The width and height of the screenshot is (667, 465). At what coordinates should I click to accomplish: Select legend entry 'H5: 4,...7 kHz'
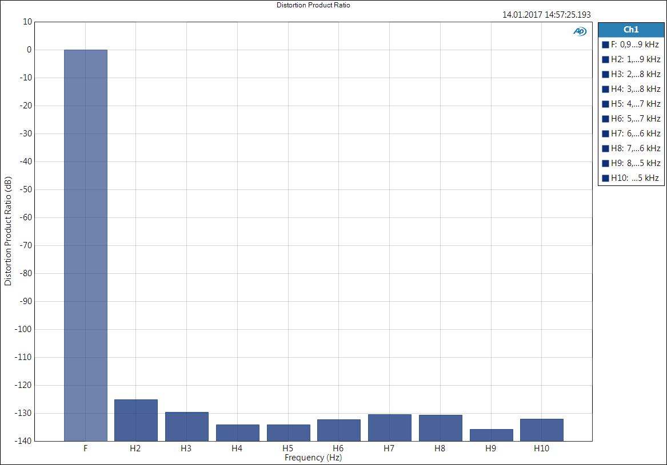coord(631,104)
